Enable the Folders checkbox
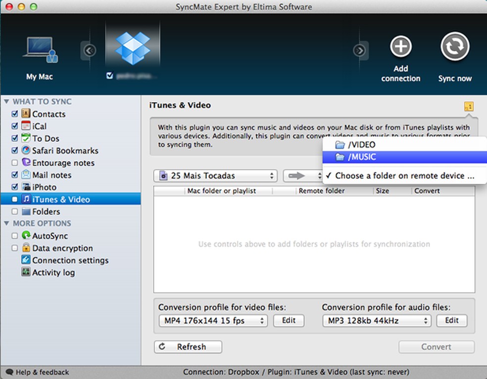487x379 pixels. coord(14,212)
